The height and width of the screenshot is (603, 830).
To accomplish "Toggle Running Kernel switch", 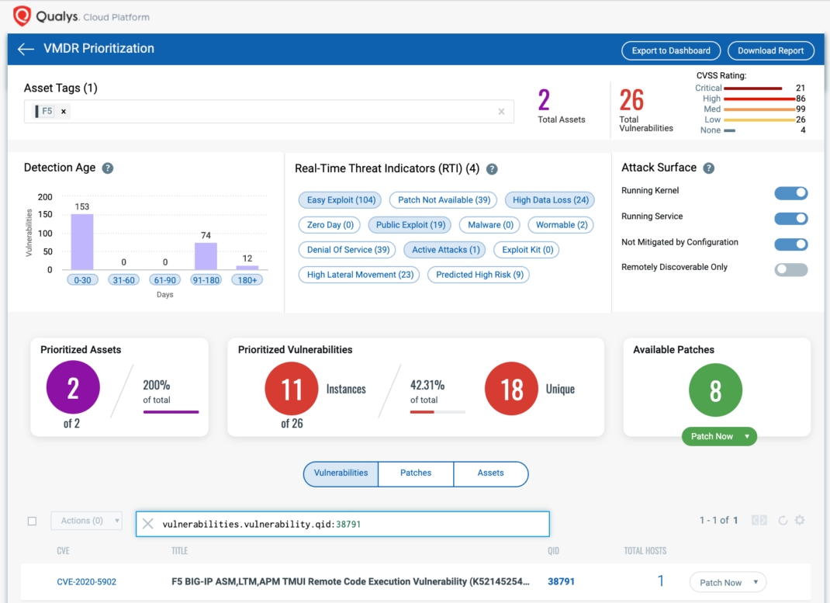I will pyautogui.click(x=791, y=192).
